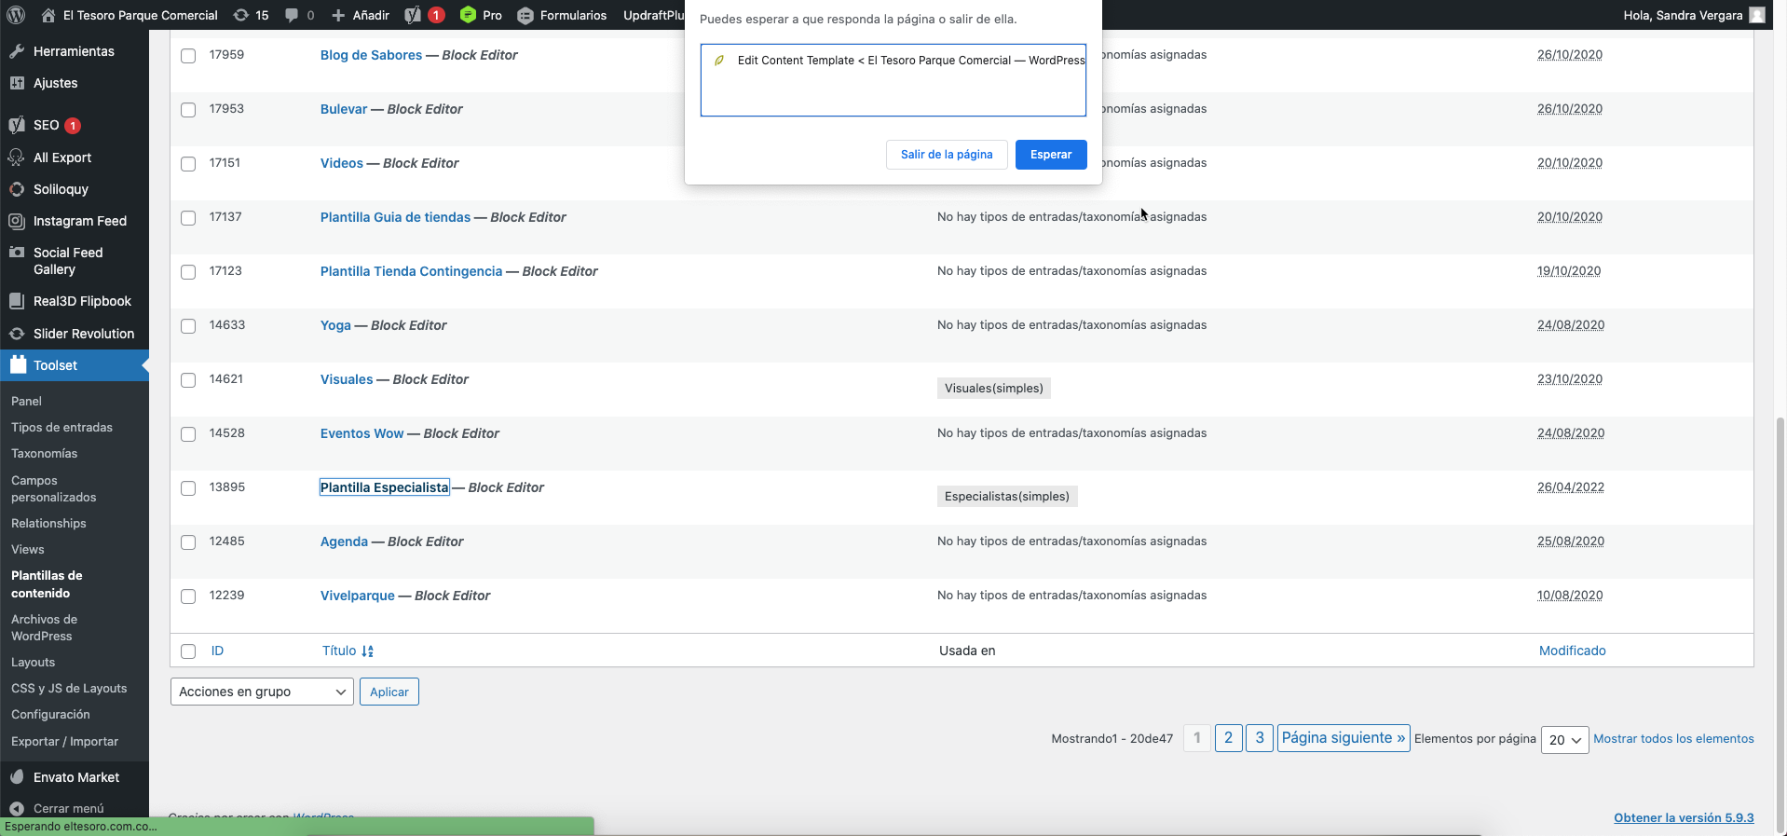1787x836 pixels.
Task: Open the Yoast SEO icon in admin bar
Action: [413, 15]
